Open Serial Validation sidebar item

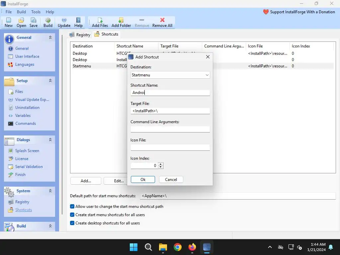29,167
